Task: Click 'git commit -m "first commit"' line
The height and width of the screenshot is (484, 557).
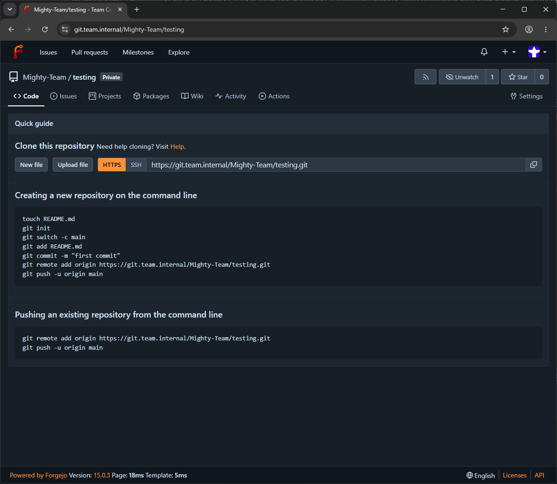Action: 71,256
